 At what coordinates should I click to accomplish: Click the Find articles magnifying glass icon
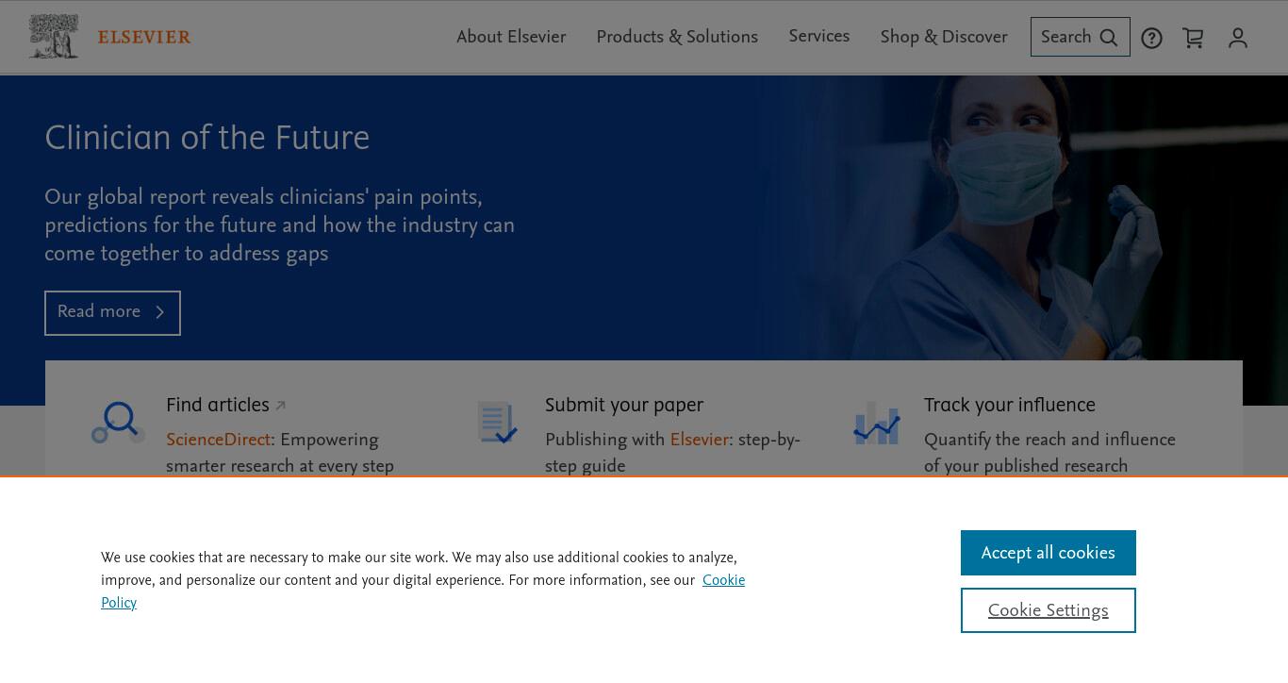(118, 423)
